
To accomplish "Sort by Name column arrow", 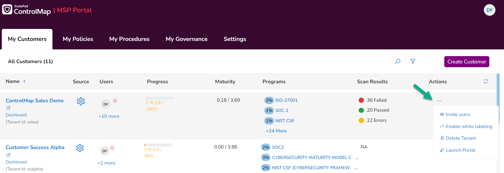I will (24, 82).
